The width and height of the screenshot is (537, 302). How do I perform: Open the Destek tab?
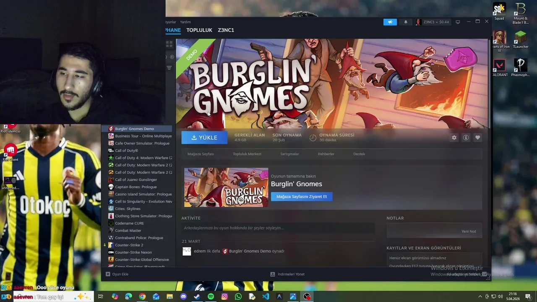click(x=359, y=154)
